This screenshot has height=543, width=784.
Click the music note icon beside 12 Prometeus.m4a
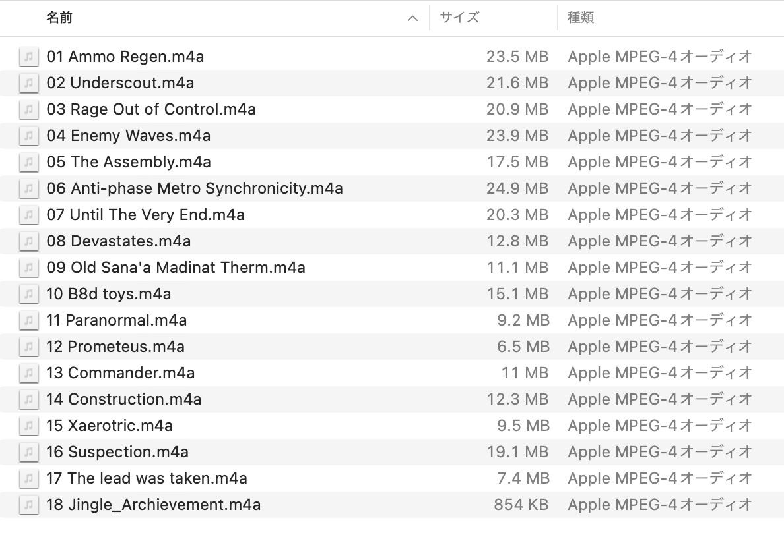click(28, 347)
